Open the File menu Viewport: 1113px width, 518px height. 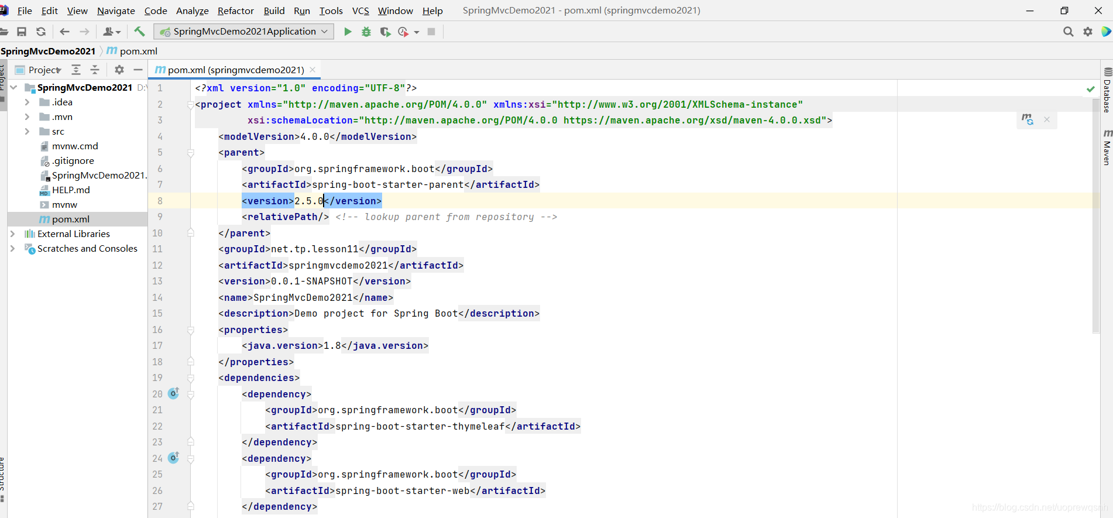25,11
